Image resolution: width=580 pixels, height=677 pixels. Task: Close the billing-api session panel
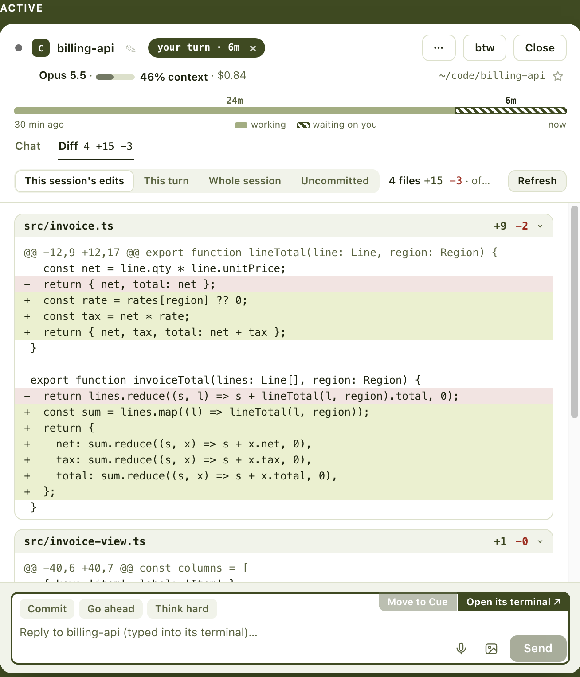click(540, 48)
